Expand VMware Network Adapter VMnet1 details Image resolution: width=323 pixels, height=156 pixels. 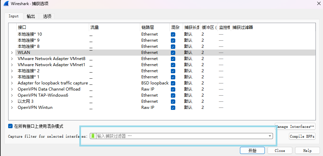12,65
